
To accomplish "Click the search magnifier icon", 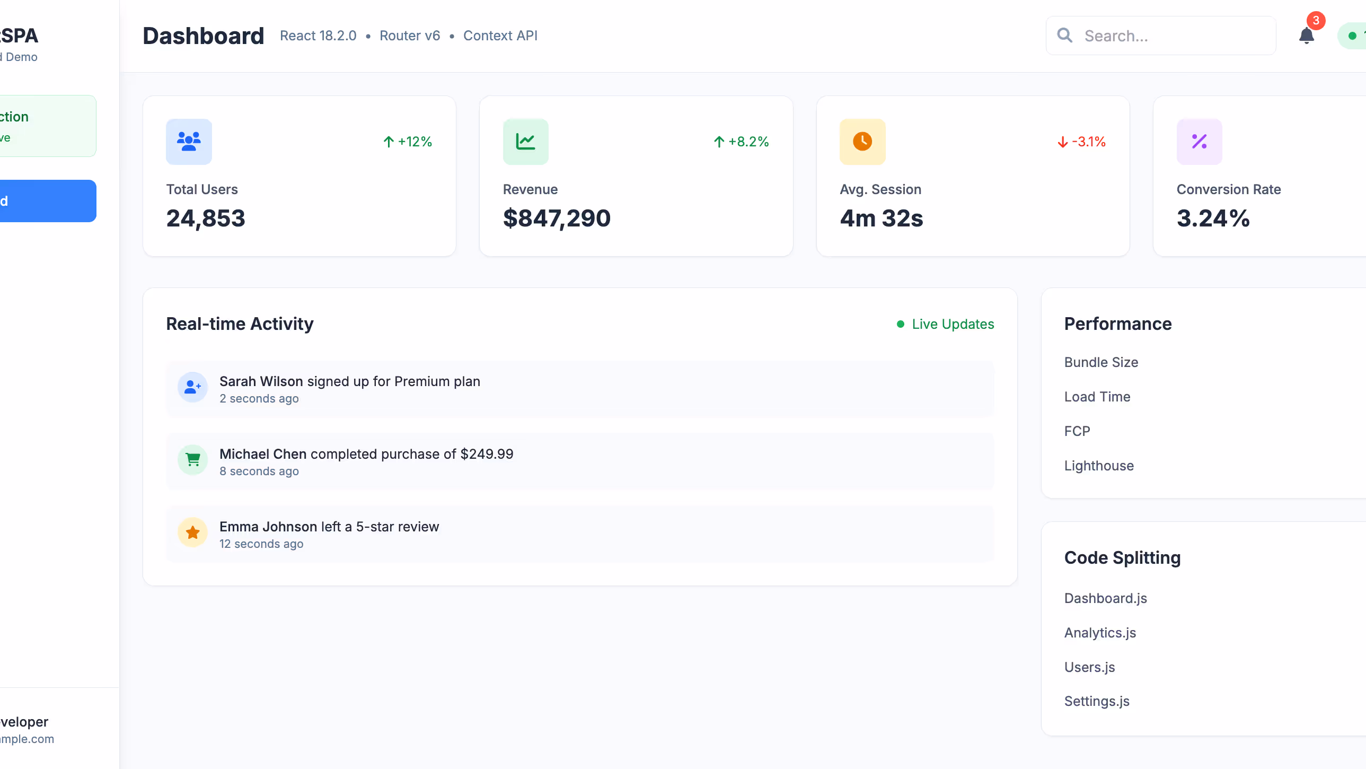I will tap(1064, 36).
